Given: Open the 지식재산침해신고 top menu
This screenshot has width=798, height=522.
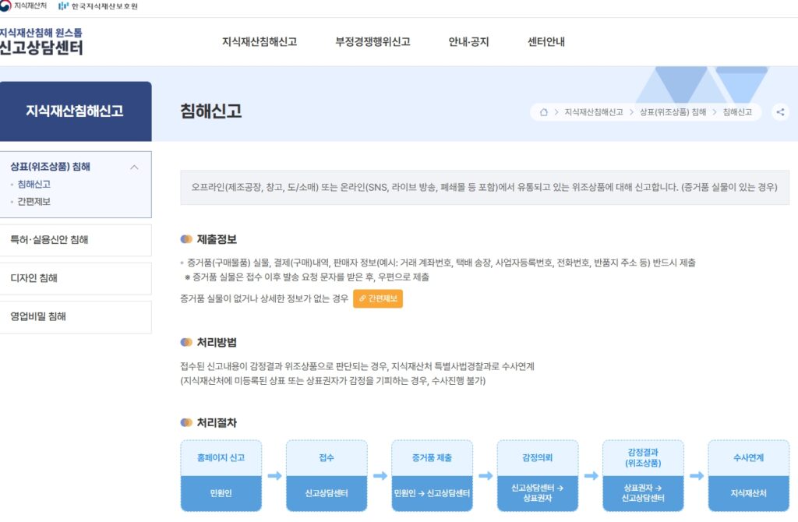Looking at the screenshot, I should 259,42.
